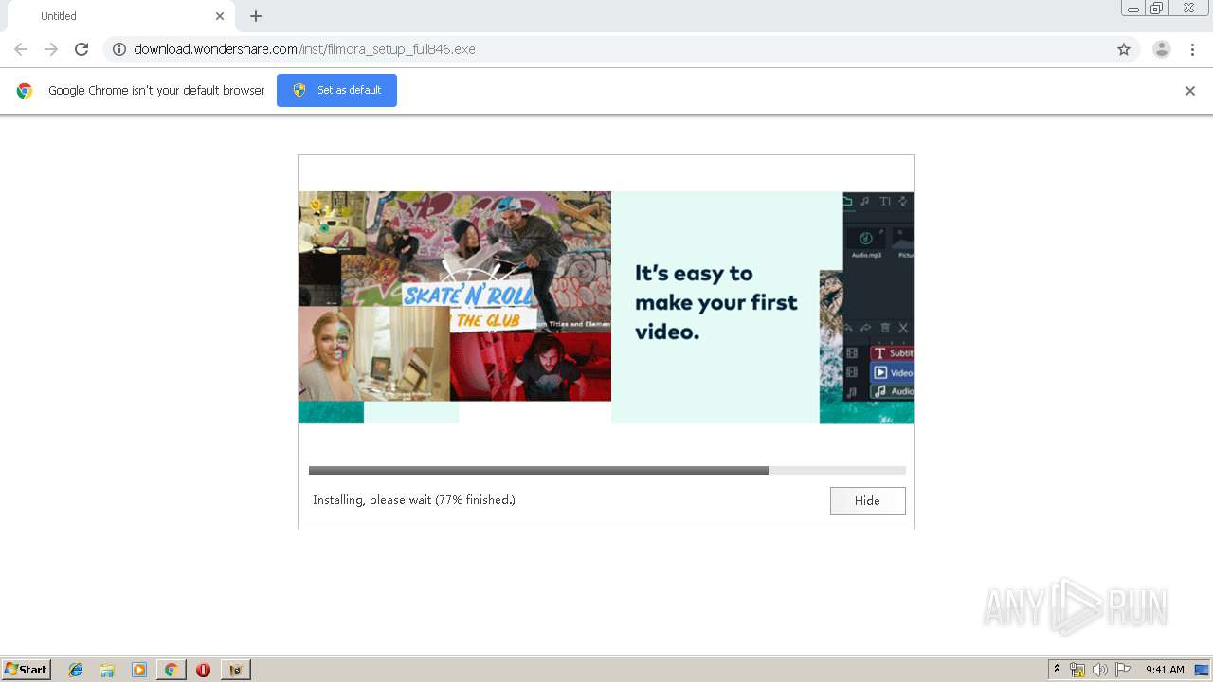Open Windows Explorer folder from taskbar

pyautogui.click(x=107, y=670)
